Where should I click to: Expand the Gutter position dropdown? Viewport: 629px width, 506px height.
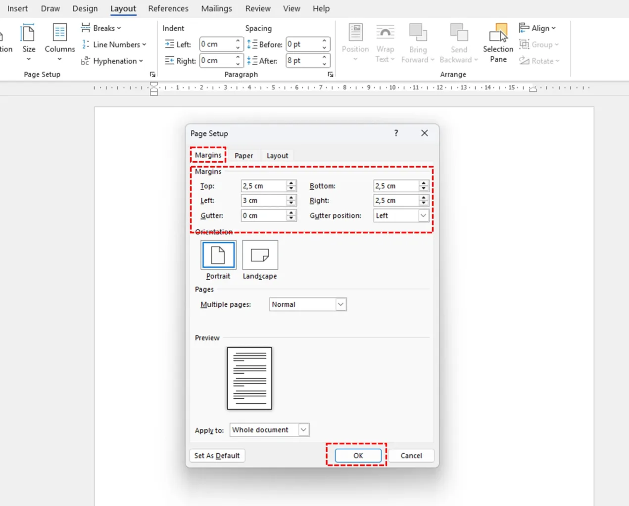point(423,215)
